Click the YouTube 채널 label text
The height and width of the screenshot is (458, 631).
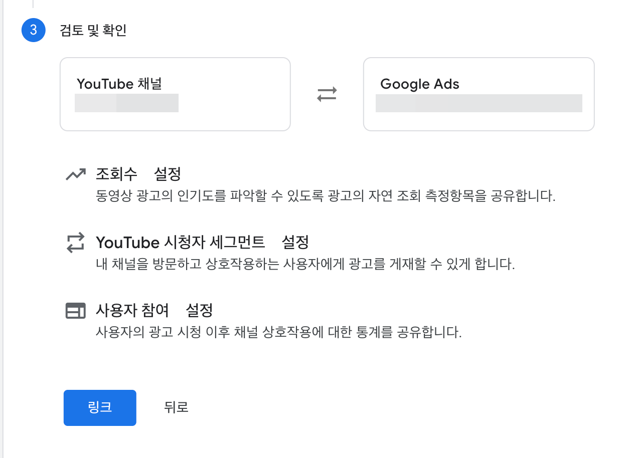pos(119,84)
